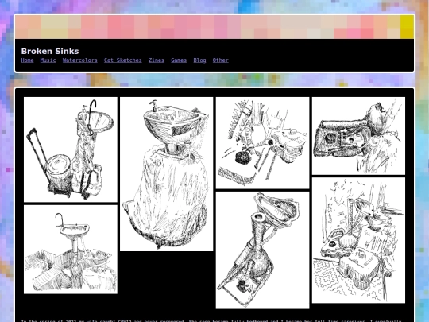The height and width of the screenshot is (322, 429).
Task: Open the Zines link
Action: pyautogui.click(x=157, y=60)
